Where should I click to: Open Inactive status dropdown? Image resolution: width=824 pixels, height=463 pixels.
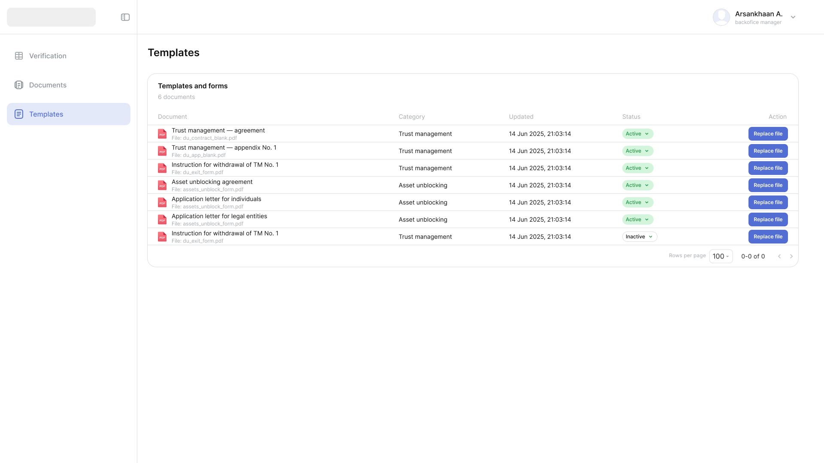tap(639, 237)
